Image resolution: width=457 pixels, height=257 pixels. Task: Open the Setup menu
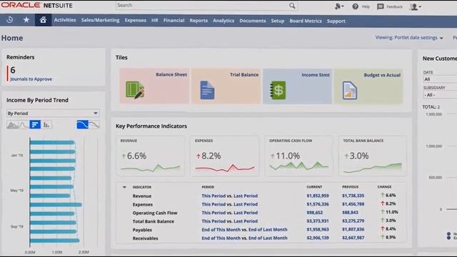point(278,21)
